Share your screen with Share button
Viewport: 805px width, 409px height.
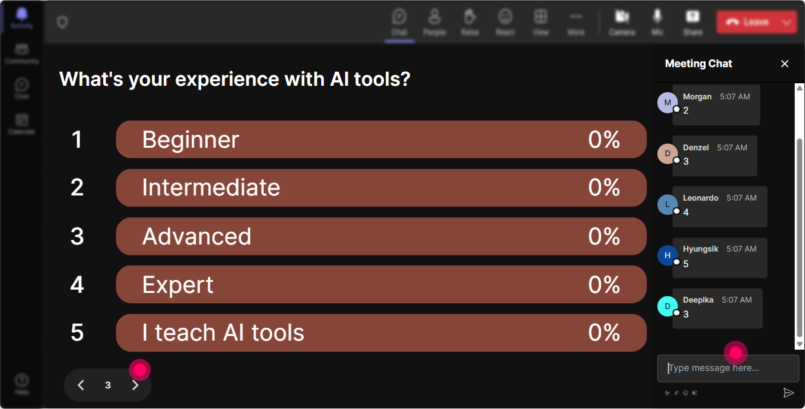(693, 22)
